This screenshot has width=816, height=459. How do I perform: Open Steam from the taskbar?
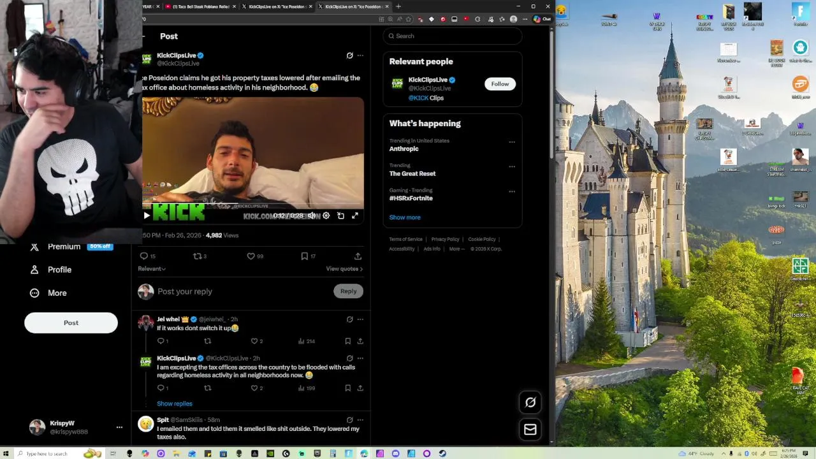[x=442, y=453]
